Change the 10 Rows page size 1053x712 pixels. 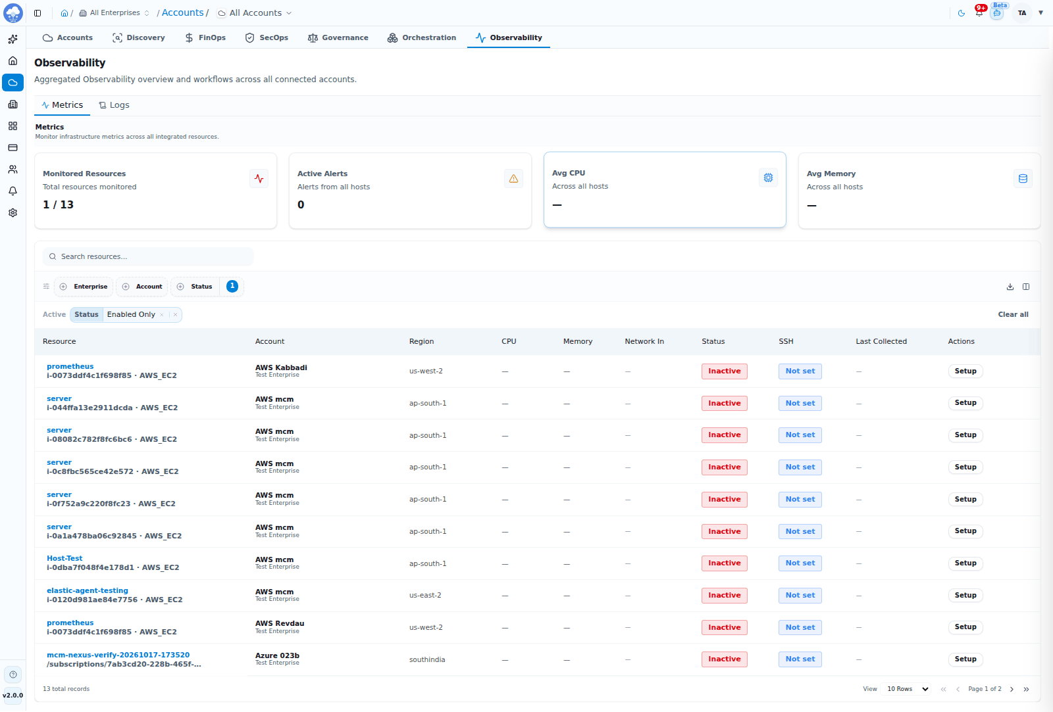[908, 689]
